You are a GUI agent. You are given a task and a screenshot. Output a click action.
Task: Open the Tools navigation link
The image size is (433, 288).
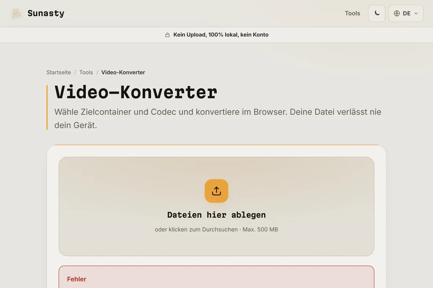[x=352, y=13]
